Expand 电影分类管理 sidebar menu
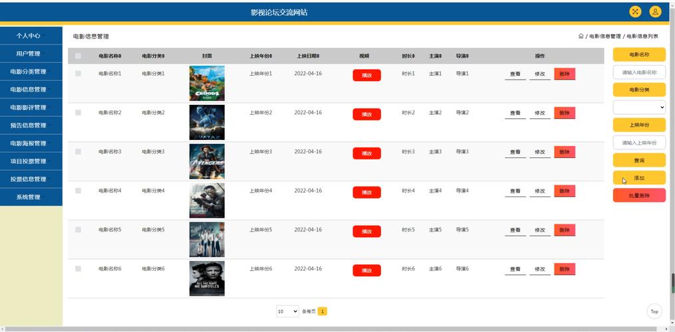This screenshot has height=332, width=675. 31,72
